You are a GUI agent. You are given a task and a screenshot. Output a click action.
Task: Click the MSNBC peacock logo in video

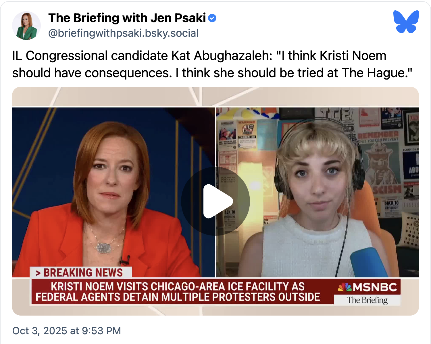(345, 287)
